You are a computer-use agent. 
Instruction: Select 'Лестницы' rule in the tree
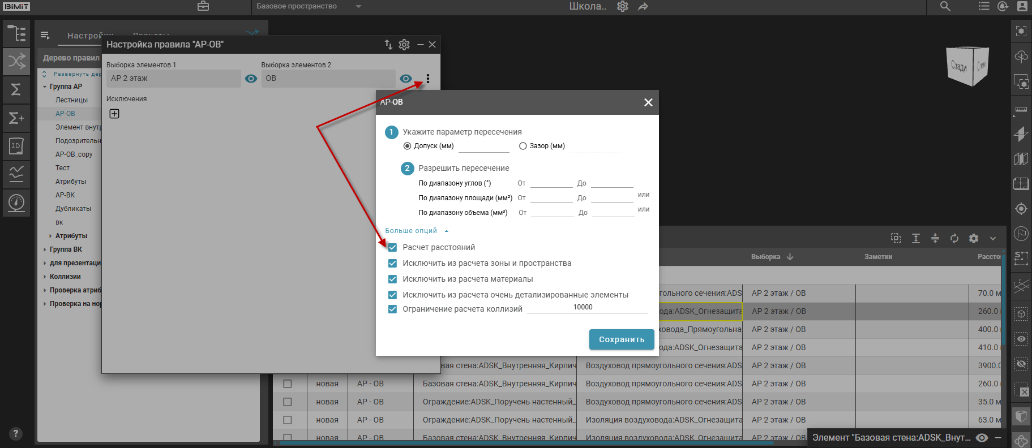point(71,100)
